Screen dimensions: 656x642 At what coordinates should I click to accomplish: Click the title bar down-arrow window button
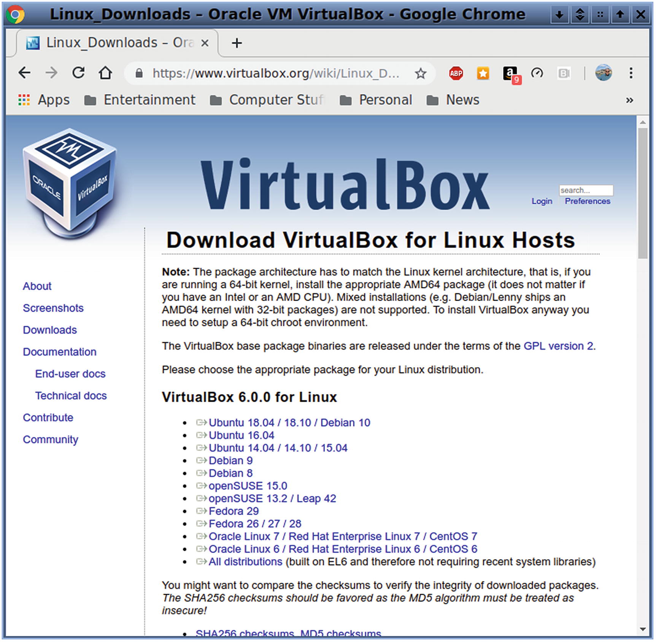coord(559,15)
